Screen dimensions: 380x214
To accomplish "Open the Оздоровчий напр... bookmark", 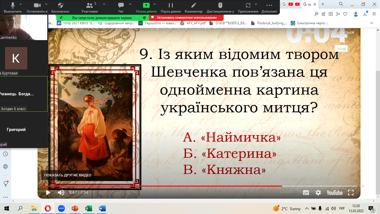I will pos(117,23).
